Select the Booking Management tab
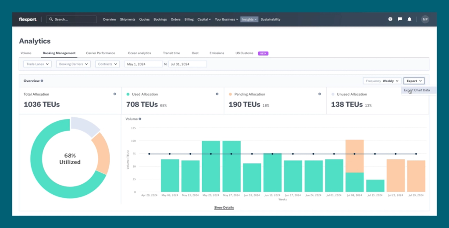 click(59, 53)
